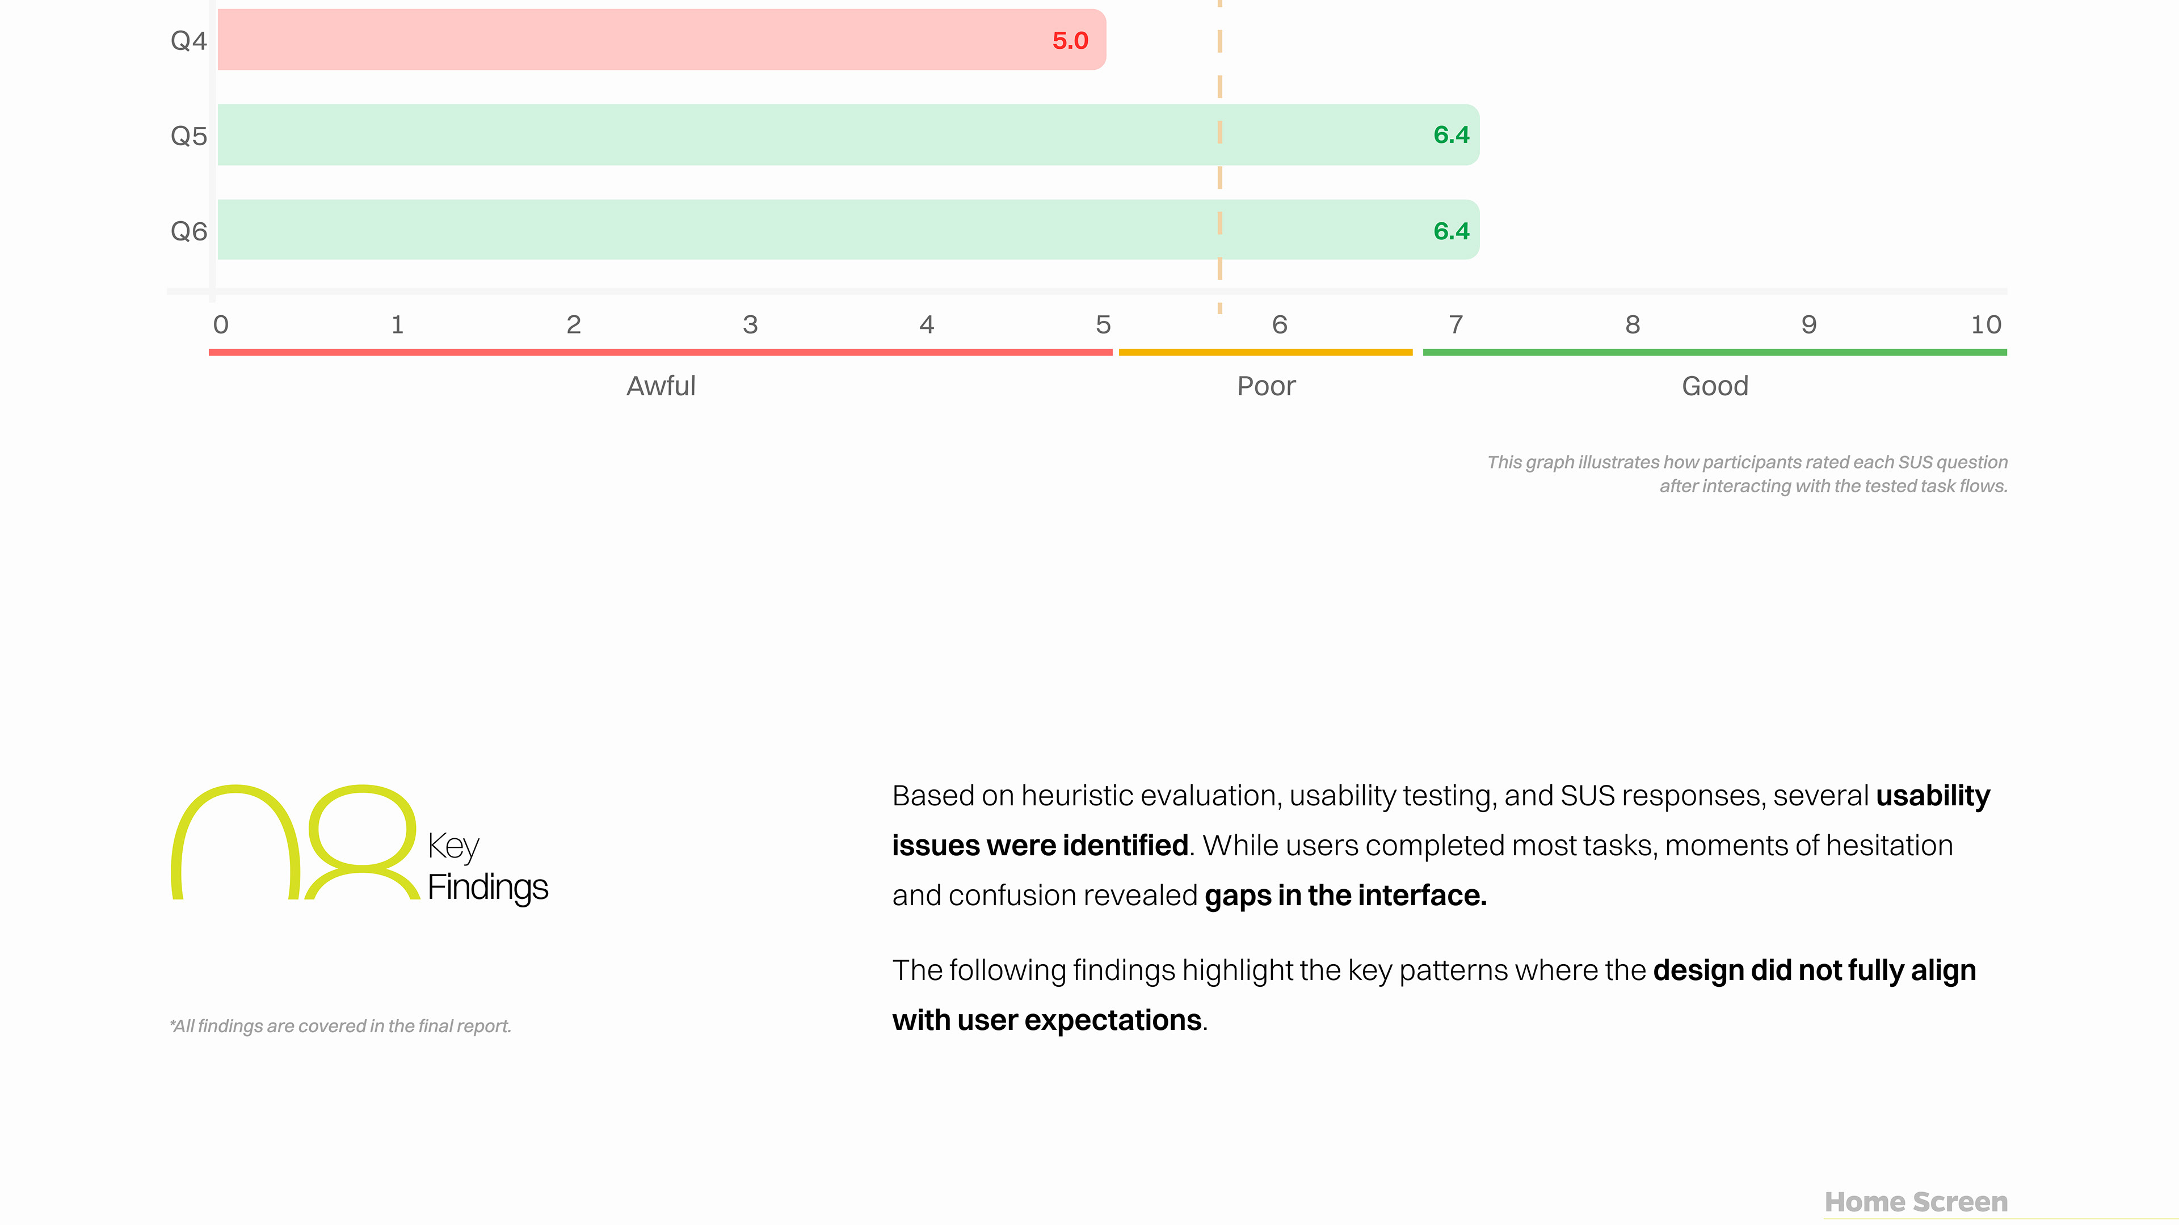
Task: Click axis tick number 0
Action: 221,324
